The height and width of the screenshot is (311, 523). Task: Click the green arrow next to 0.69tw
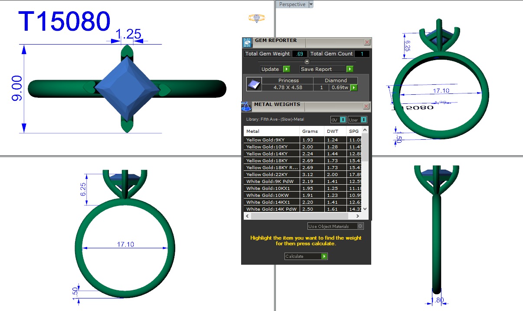coord(354,88)
